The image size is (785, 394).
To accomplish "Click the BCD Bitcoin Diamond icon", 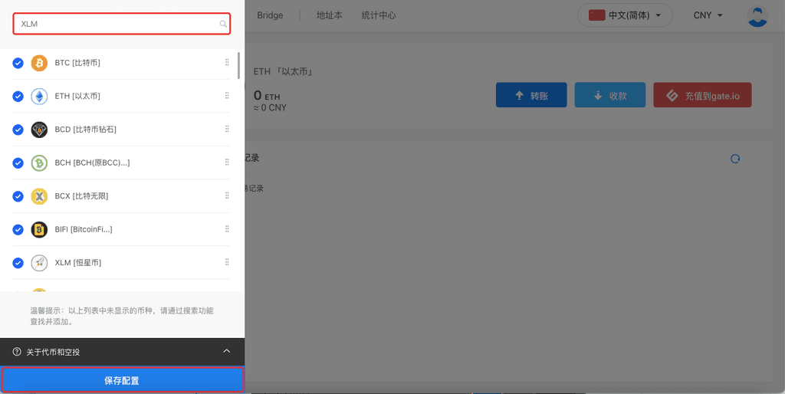I will (39, 130).
